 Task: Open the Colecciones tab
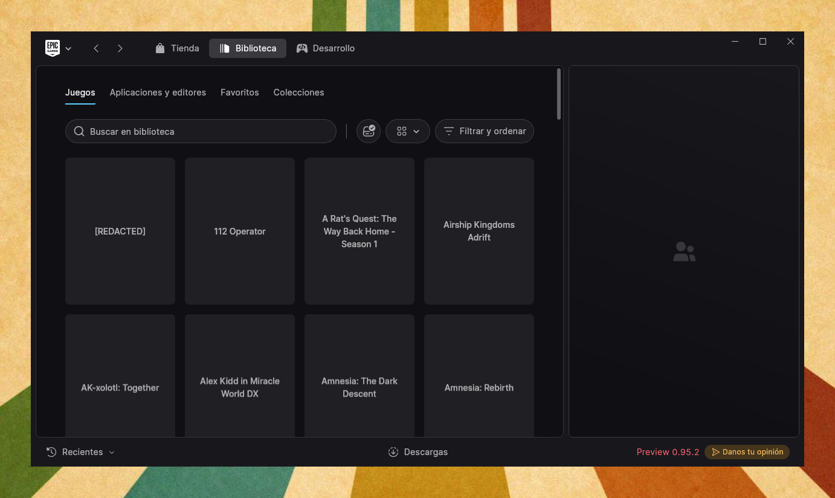(298, 92)
